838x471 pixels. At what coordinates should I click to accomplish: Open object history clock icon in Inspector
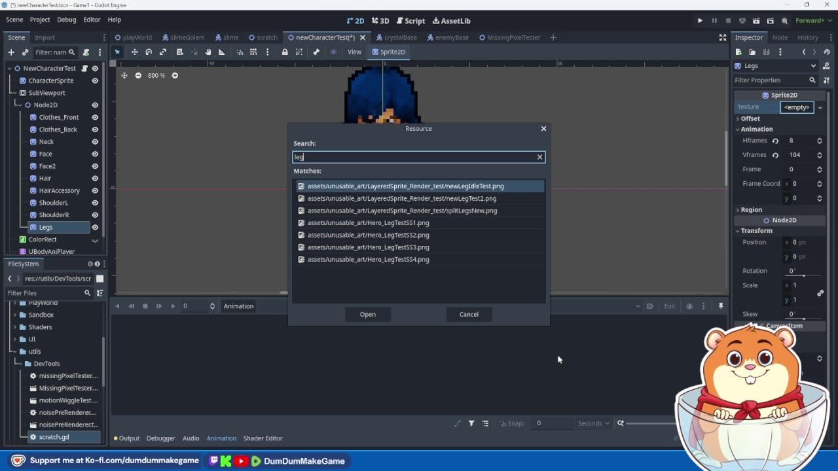coord(826,52)
